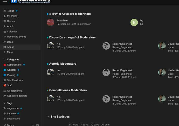Open the sugarcube tag
This screenshot has width=179, height=126.
click(13, 108)
